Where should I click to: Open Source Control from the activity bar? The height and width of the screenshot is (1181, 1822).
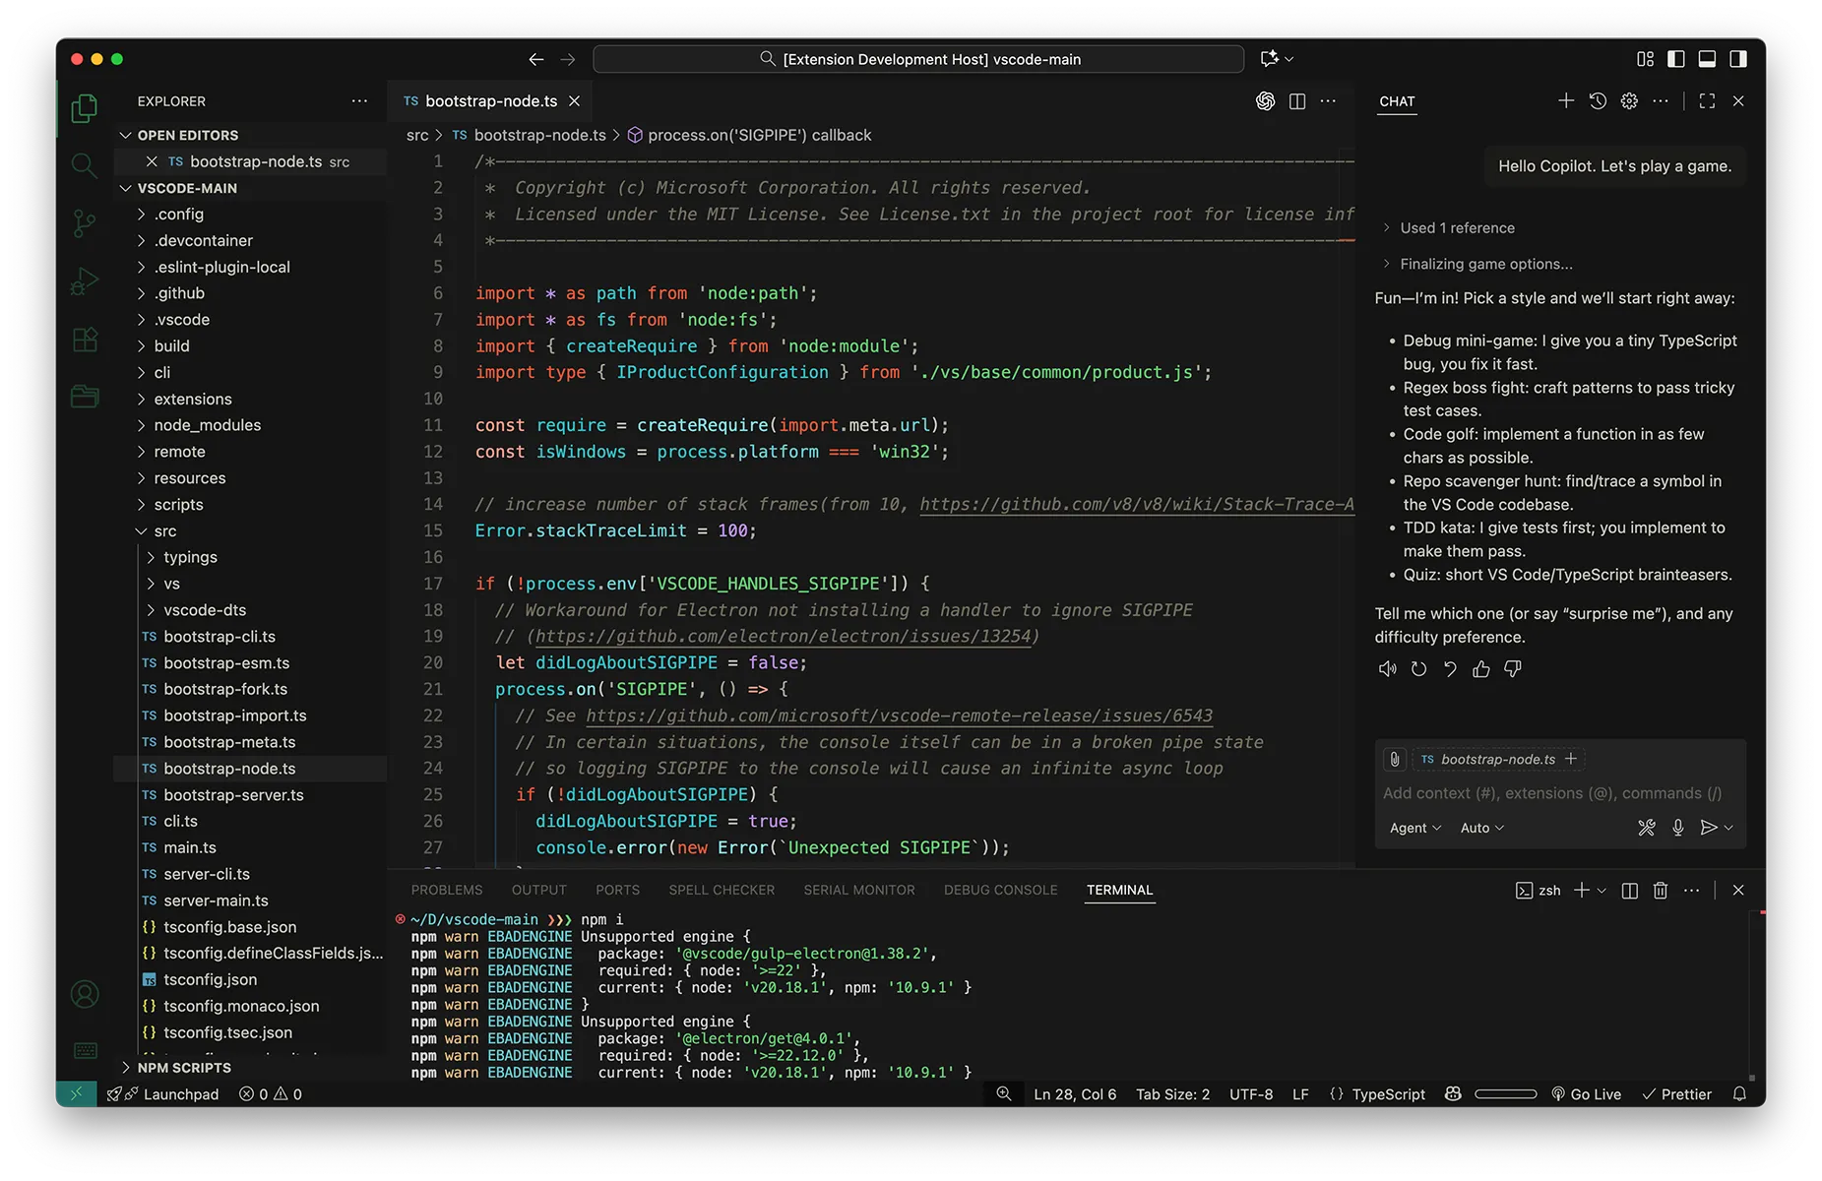coord(84,223)
